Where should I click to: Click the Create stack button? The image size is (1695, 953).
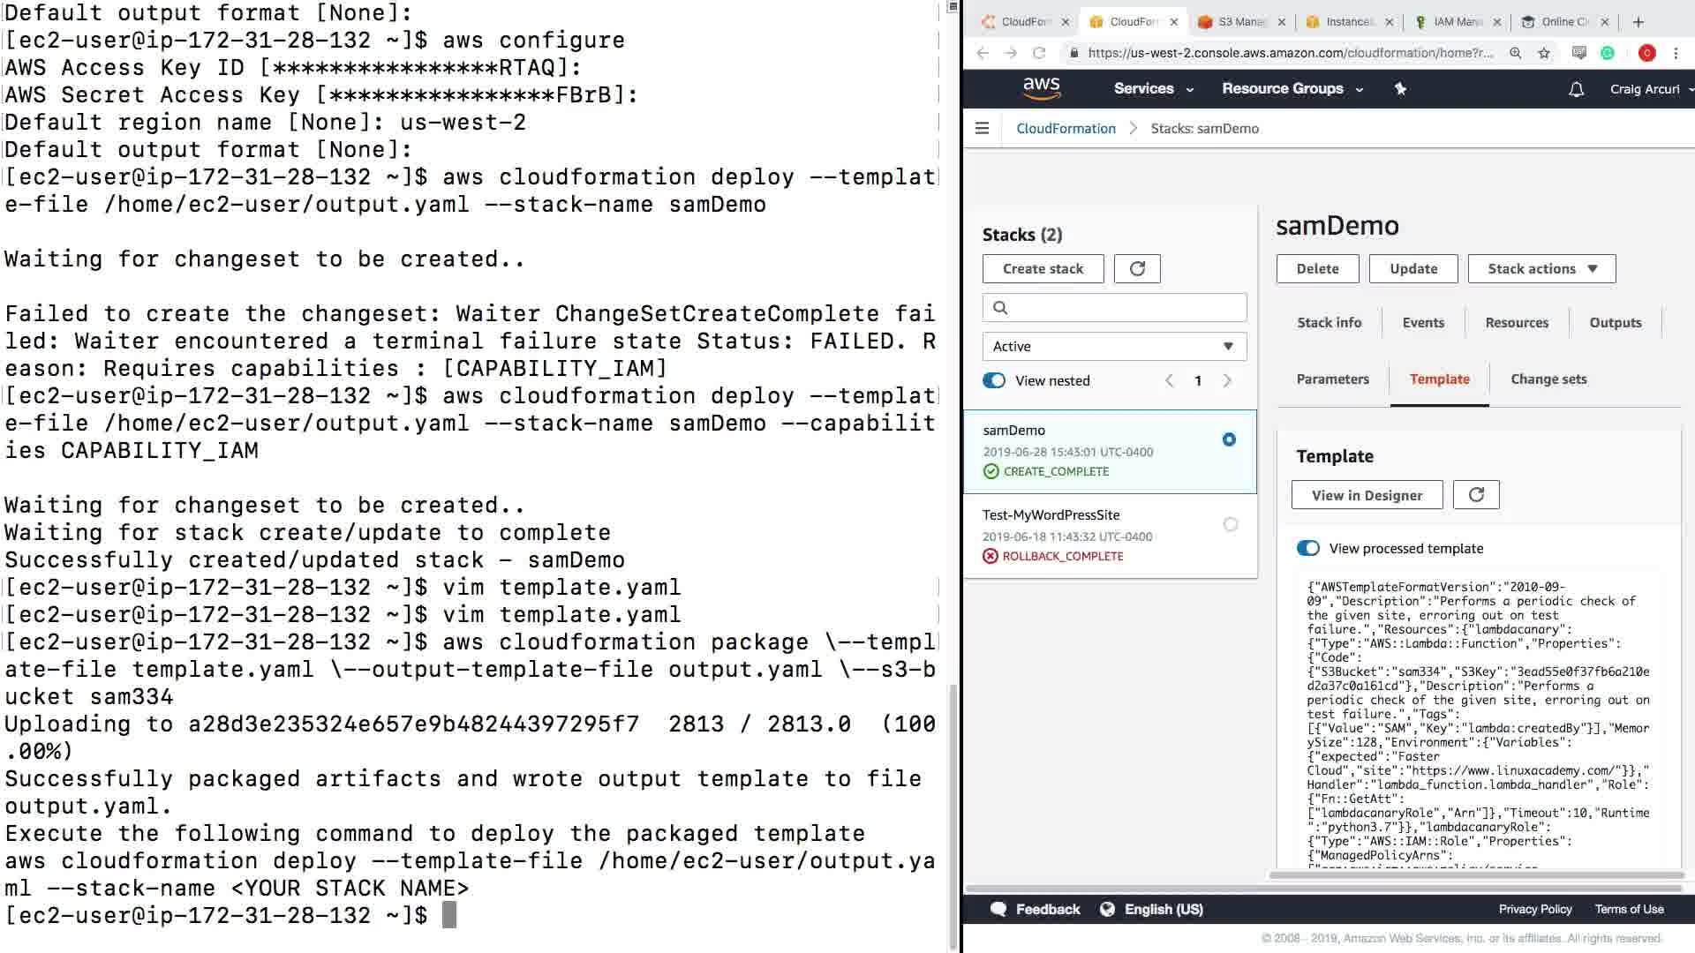[1043, 269]
